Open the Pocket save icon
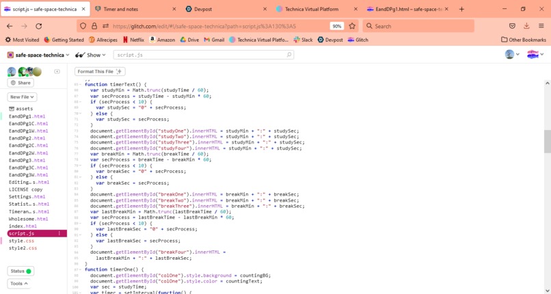Viewport: 551px width, 294px height. coord(512,26)
